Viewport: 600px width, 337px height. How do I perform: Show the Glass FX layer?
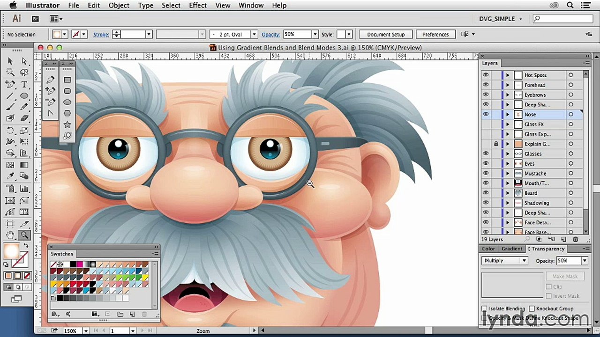pos(486,124)
